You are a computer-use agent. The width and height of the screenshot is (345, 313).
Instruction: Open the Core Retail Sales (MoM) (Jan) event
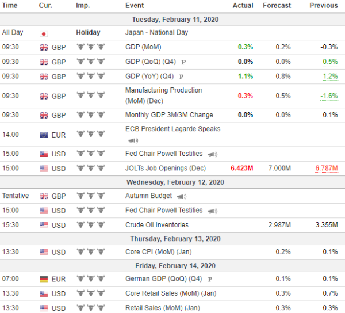pyautogui.click(x=171, y=293)
